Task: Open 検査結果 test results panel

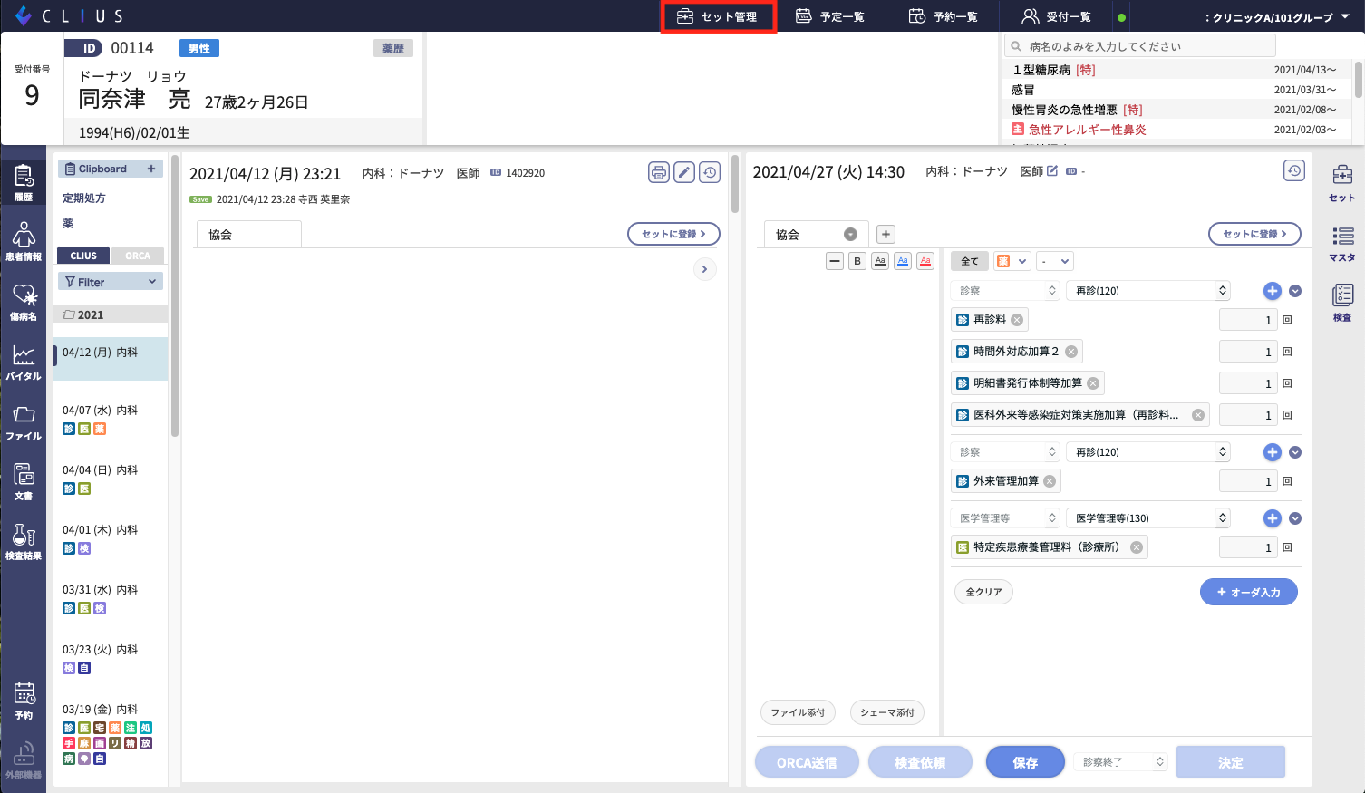Action: [x=24, y=542]
